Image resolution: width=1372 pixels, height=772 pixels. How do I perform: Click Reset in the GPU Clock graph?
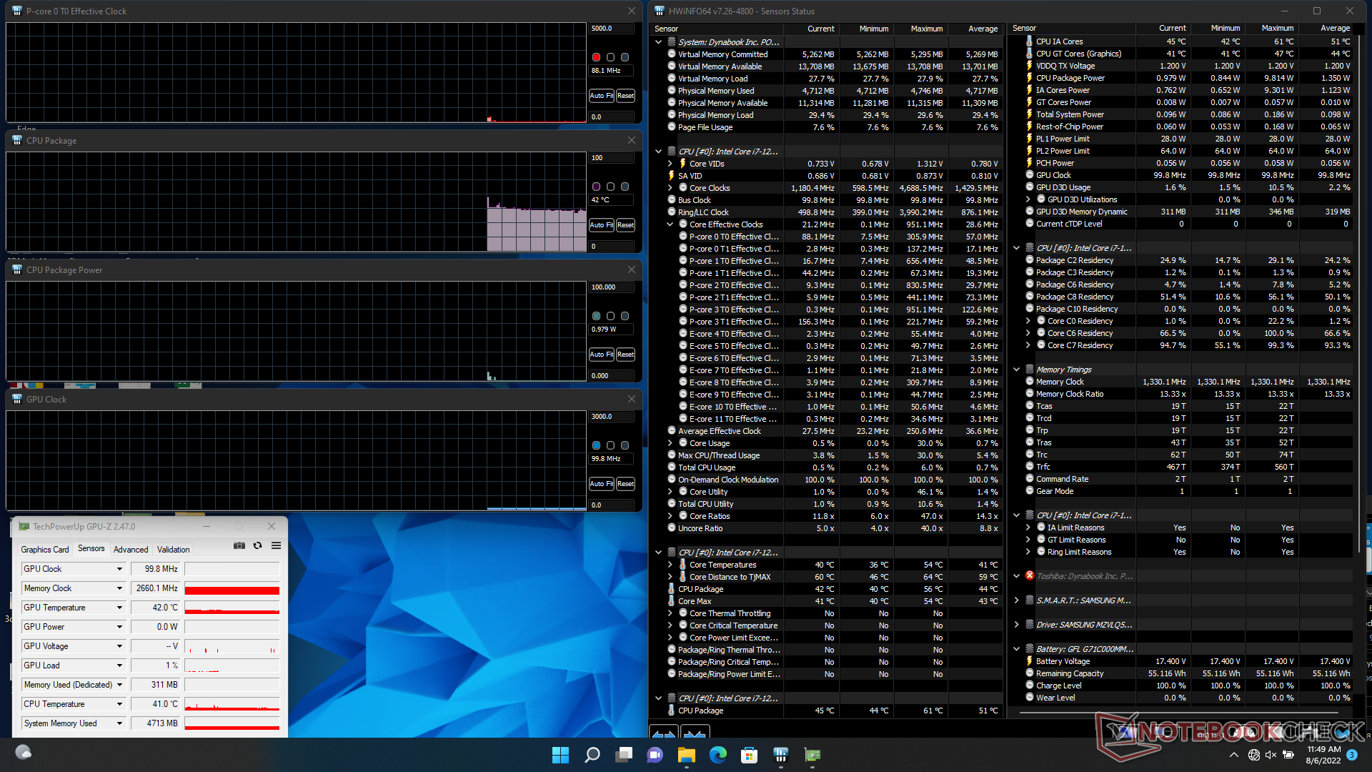pyautogui.click(x=625, y=484)
